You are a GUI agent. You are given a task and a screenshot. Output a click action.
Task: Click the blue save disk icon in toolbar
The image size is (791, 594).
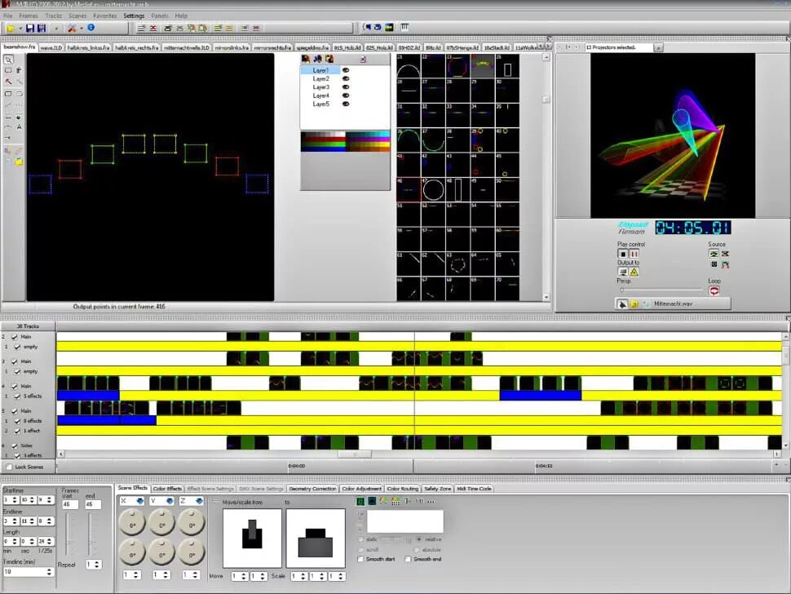29,29
